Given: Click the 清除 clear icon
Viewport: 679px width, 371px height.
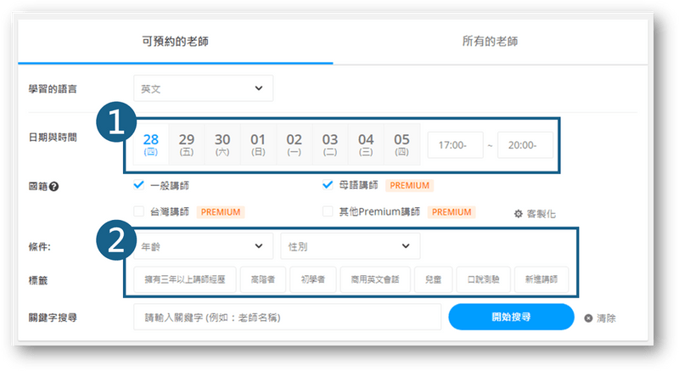Looking at the screenshot, I should pyautogui.click(x=588, y=318).
